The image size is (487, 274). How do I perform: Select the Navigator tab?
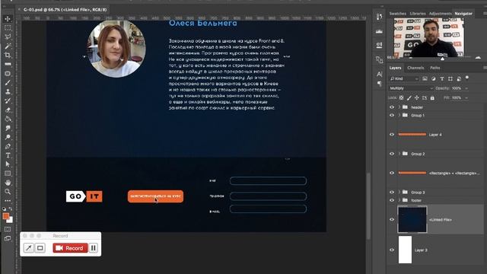(x=463, y=14)
